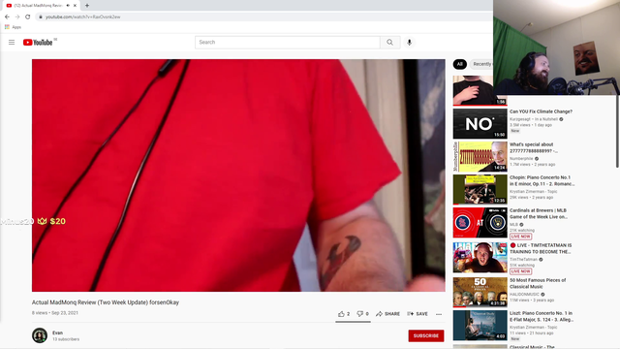
Task: Go forward in the browser
Action: [17, 16]
